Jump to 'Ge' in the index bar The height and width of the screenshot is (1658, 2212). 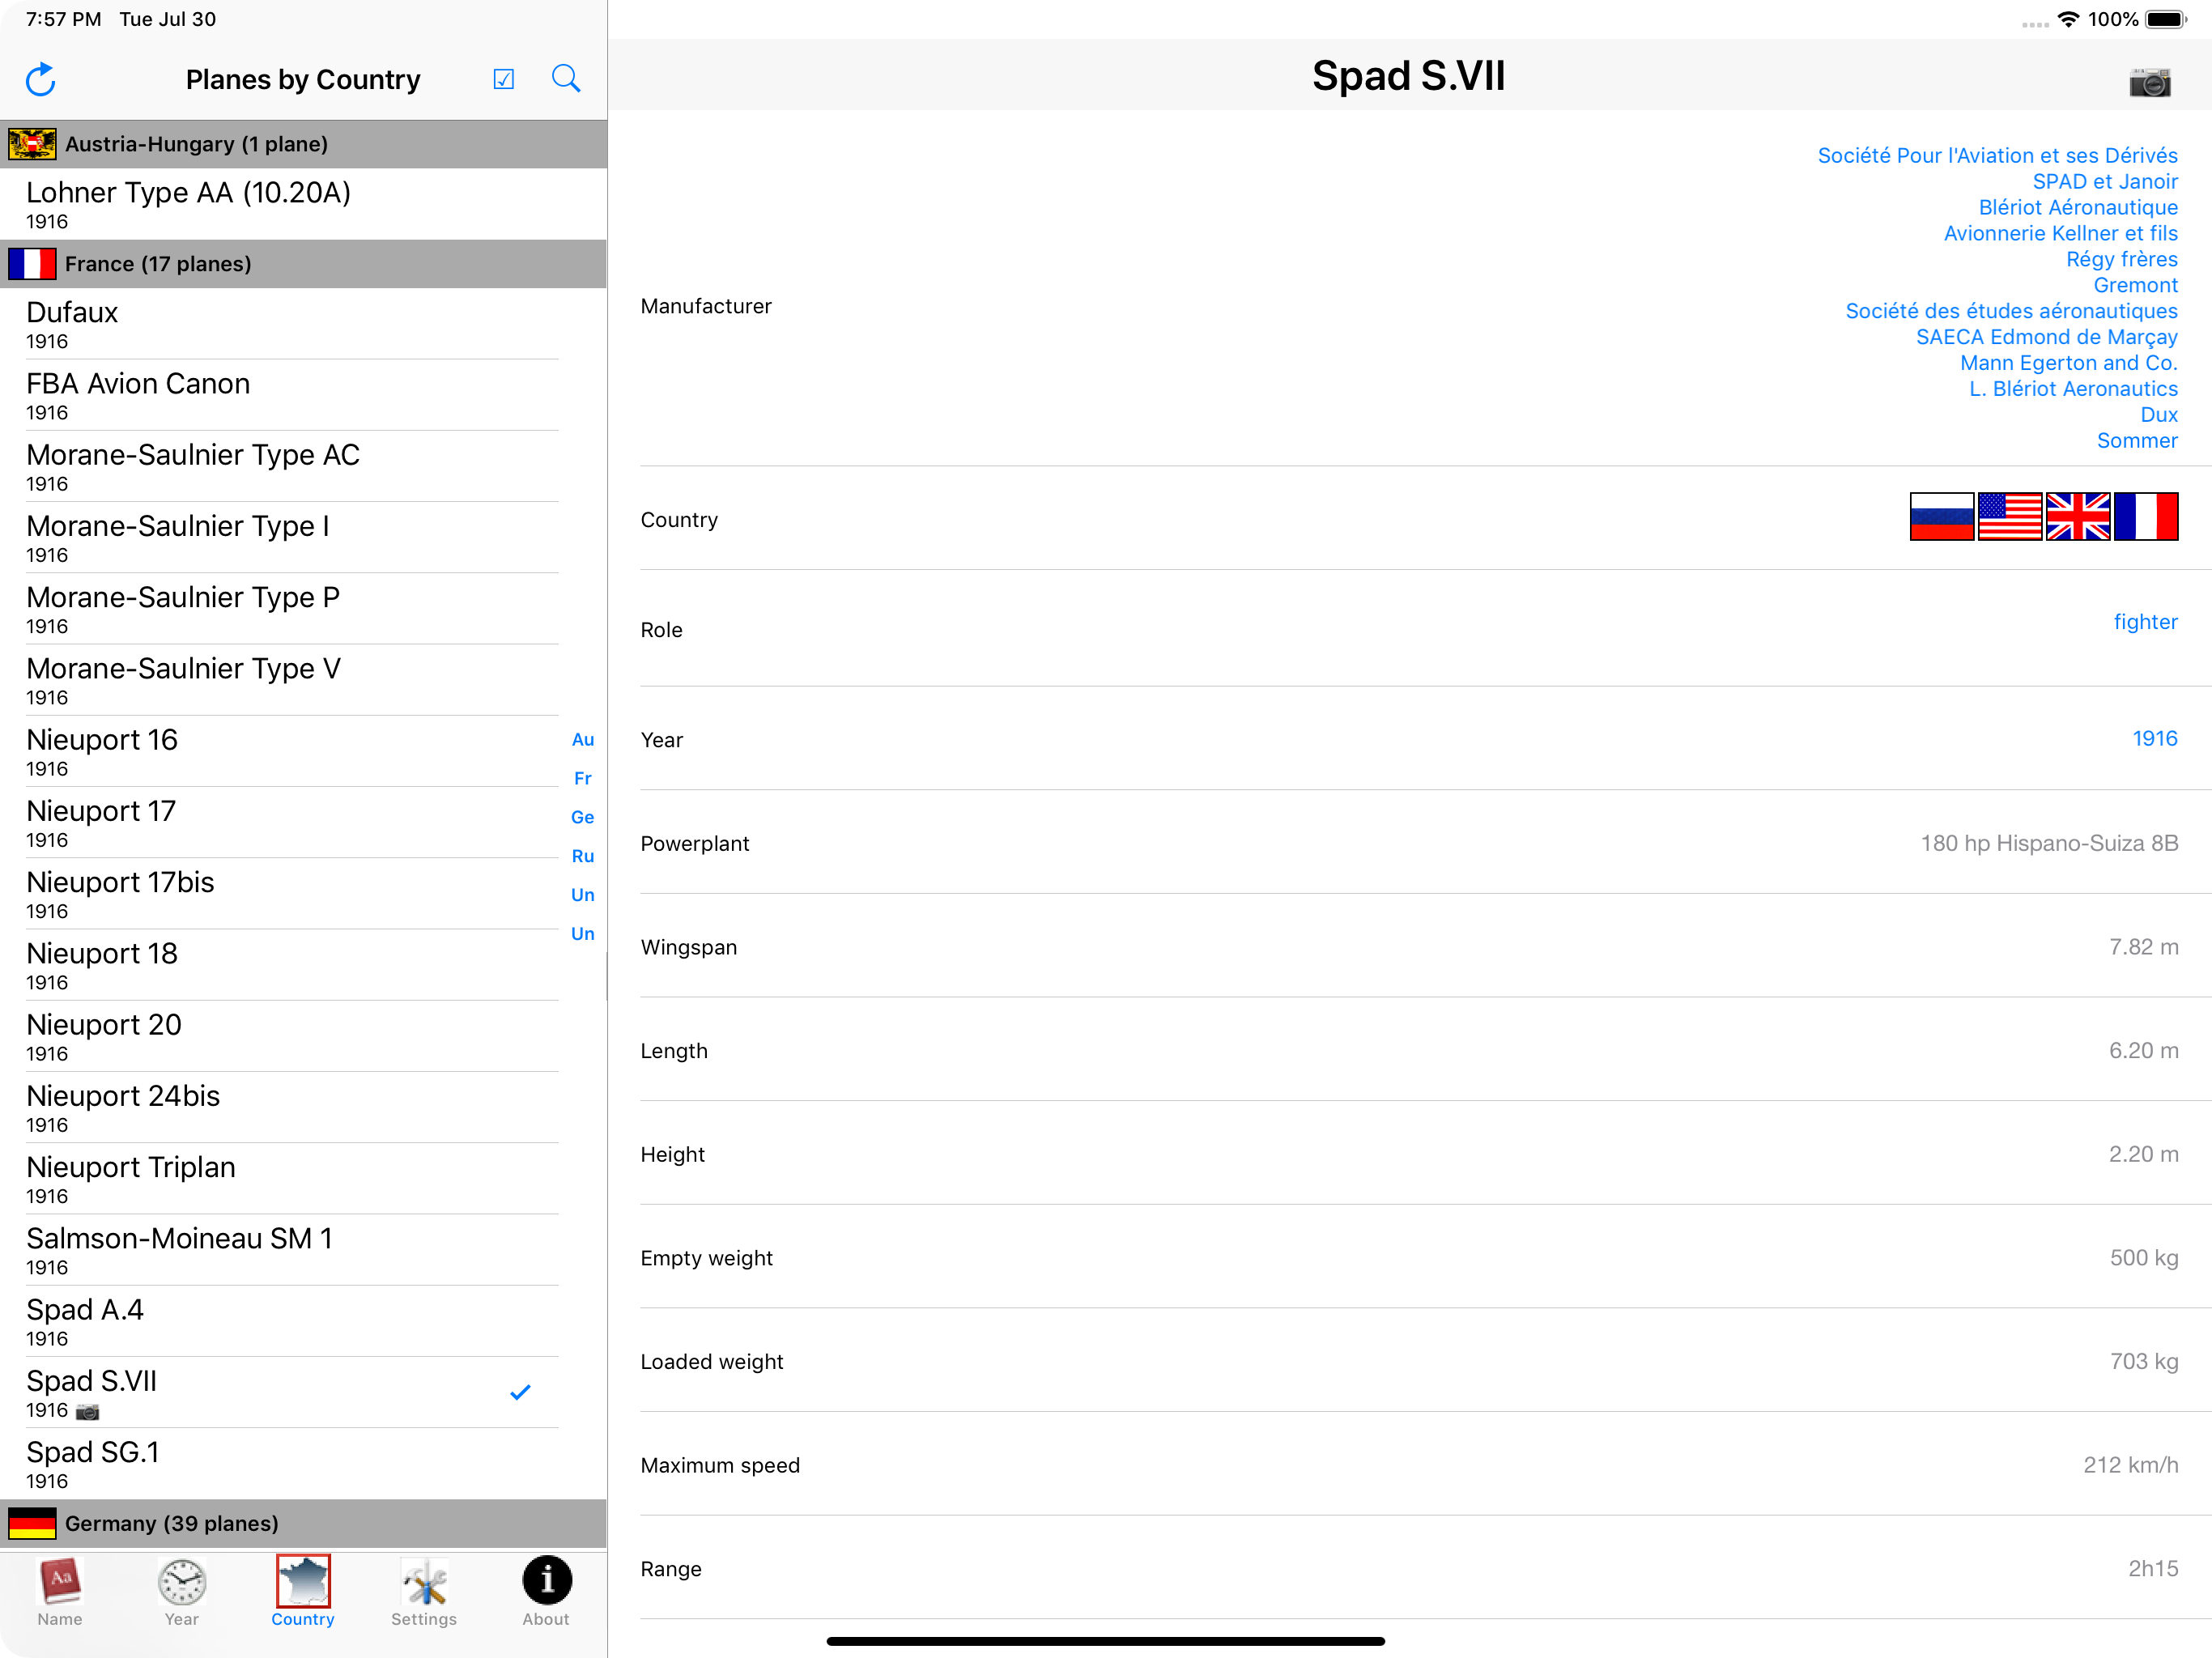tap(583, 818)
